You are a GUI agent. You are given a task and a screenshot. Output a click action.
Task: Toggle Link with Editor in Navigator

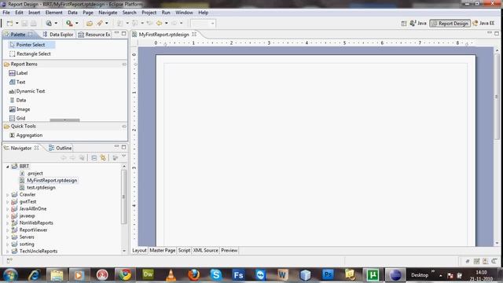[x=103, y=157]
